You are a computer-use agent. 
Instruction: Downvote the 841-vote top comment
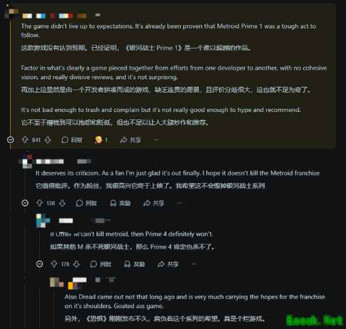tap(48, 140)
